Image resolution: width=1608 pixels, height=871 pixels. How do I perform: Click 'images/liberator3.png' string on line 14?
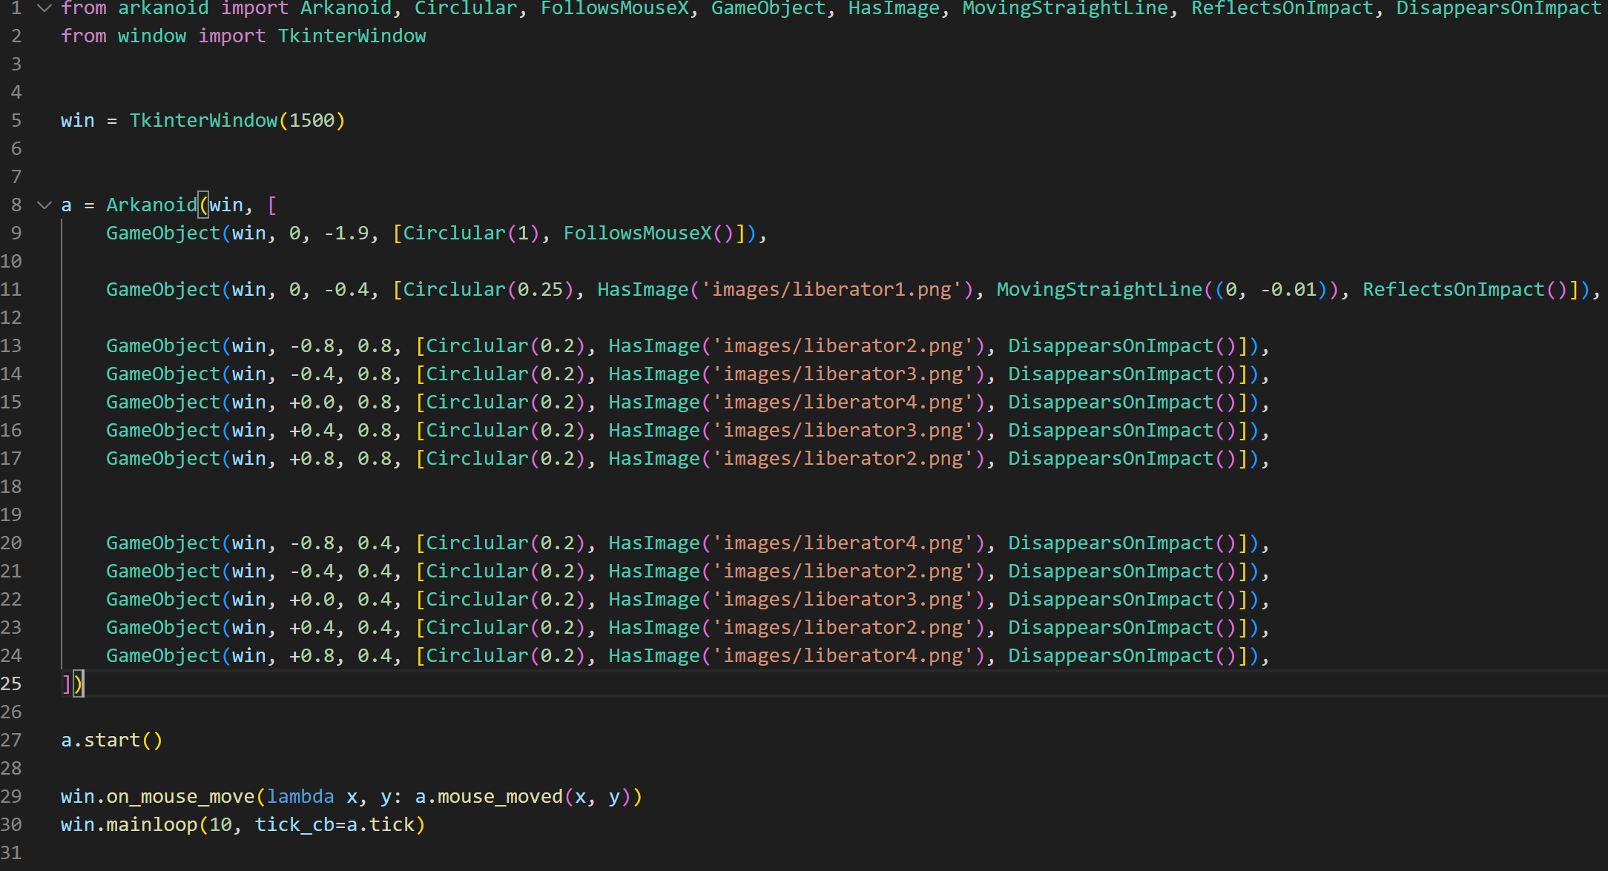[x=843, y=374]
